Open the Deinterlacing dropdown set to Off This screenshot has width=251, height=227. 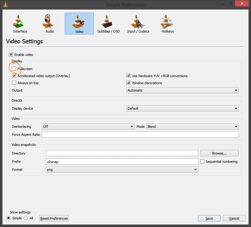pyautogui.click(x=88, y=127)
